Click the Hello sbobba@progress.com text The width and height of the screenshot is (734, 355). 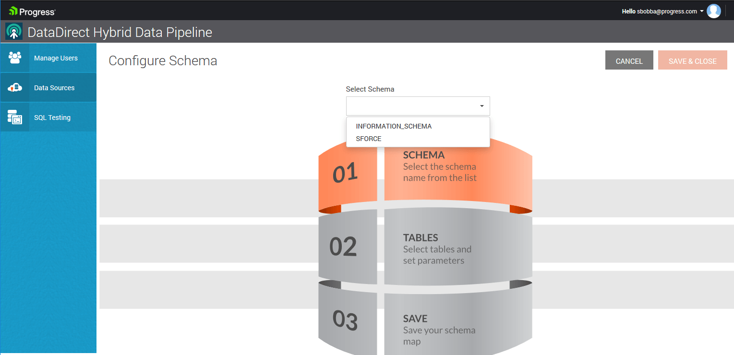coord(659,12)
